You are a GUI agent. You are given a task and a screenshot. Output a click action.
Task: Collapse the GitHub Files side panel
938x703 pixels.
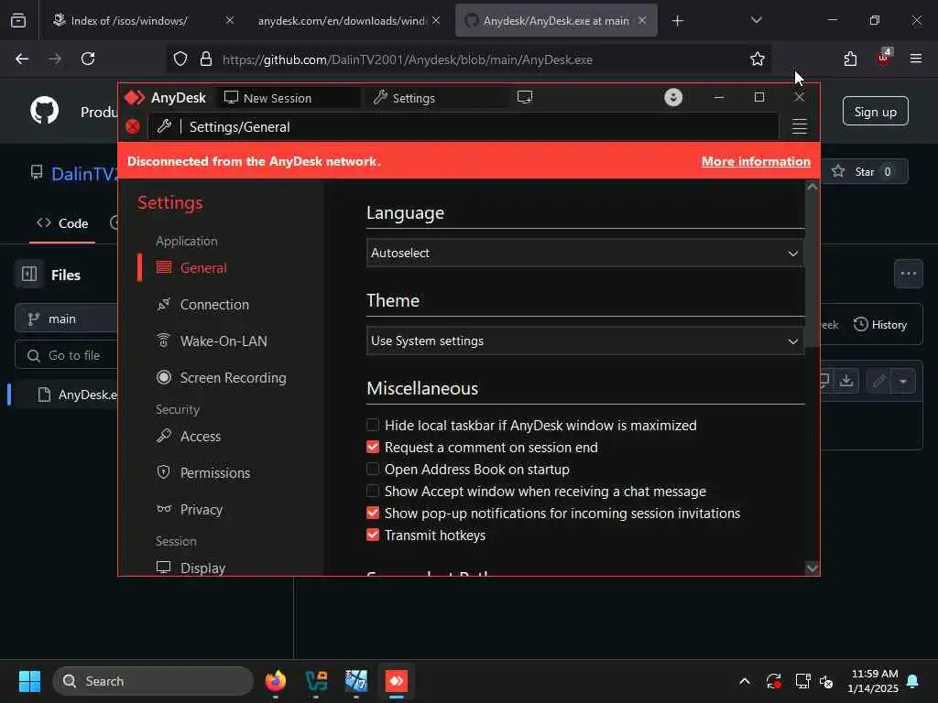click(28, 275)
